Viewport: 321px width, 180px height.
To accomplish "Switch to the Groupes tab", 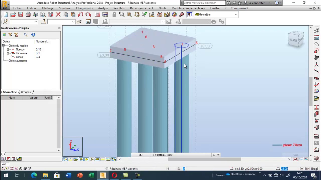I will click(26, 92).
